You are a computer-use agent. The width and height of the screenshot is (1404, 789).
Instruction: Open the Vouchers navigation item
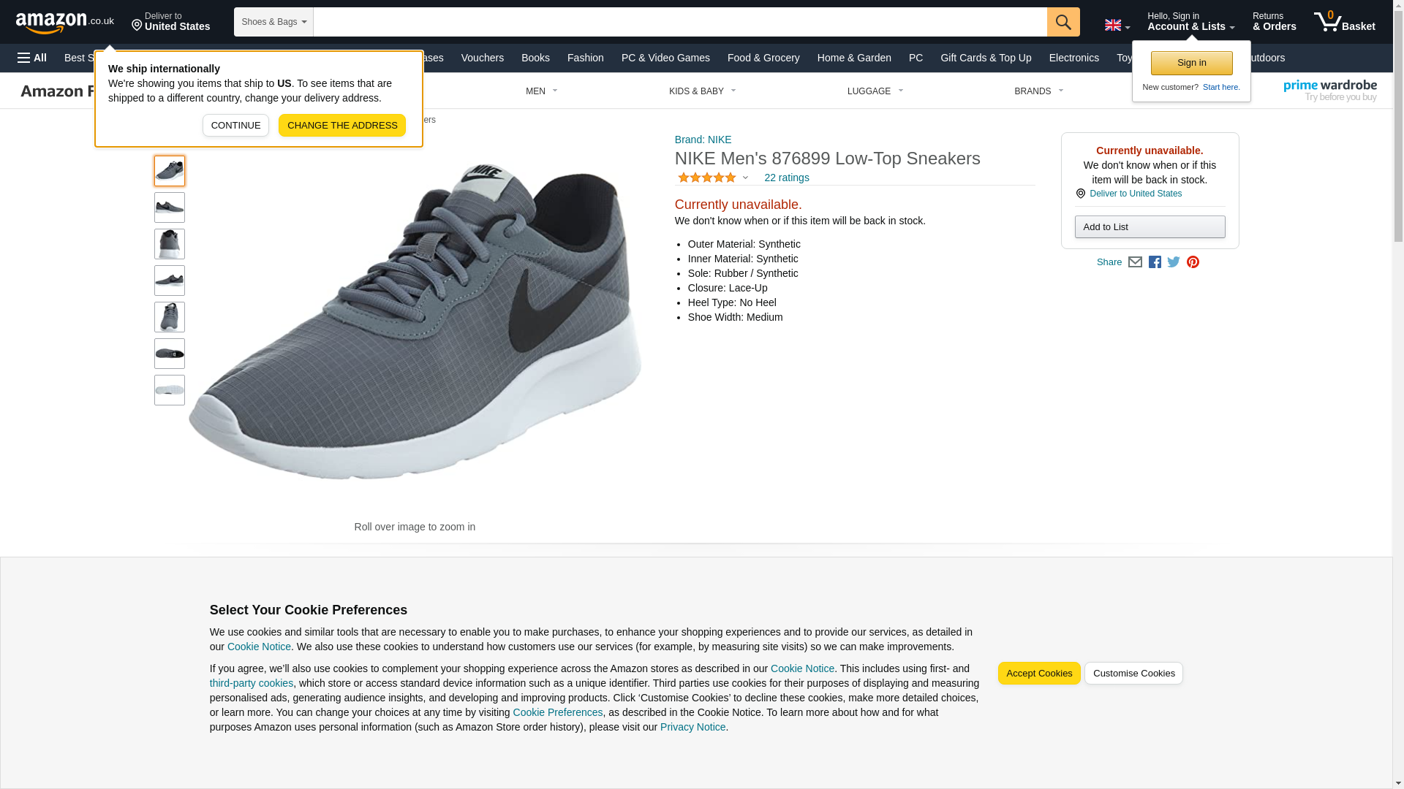(482, 58)
